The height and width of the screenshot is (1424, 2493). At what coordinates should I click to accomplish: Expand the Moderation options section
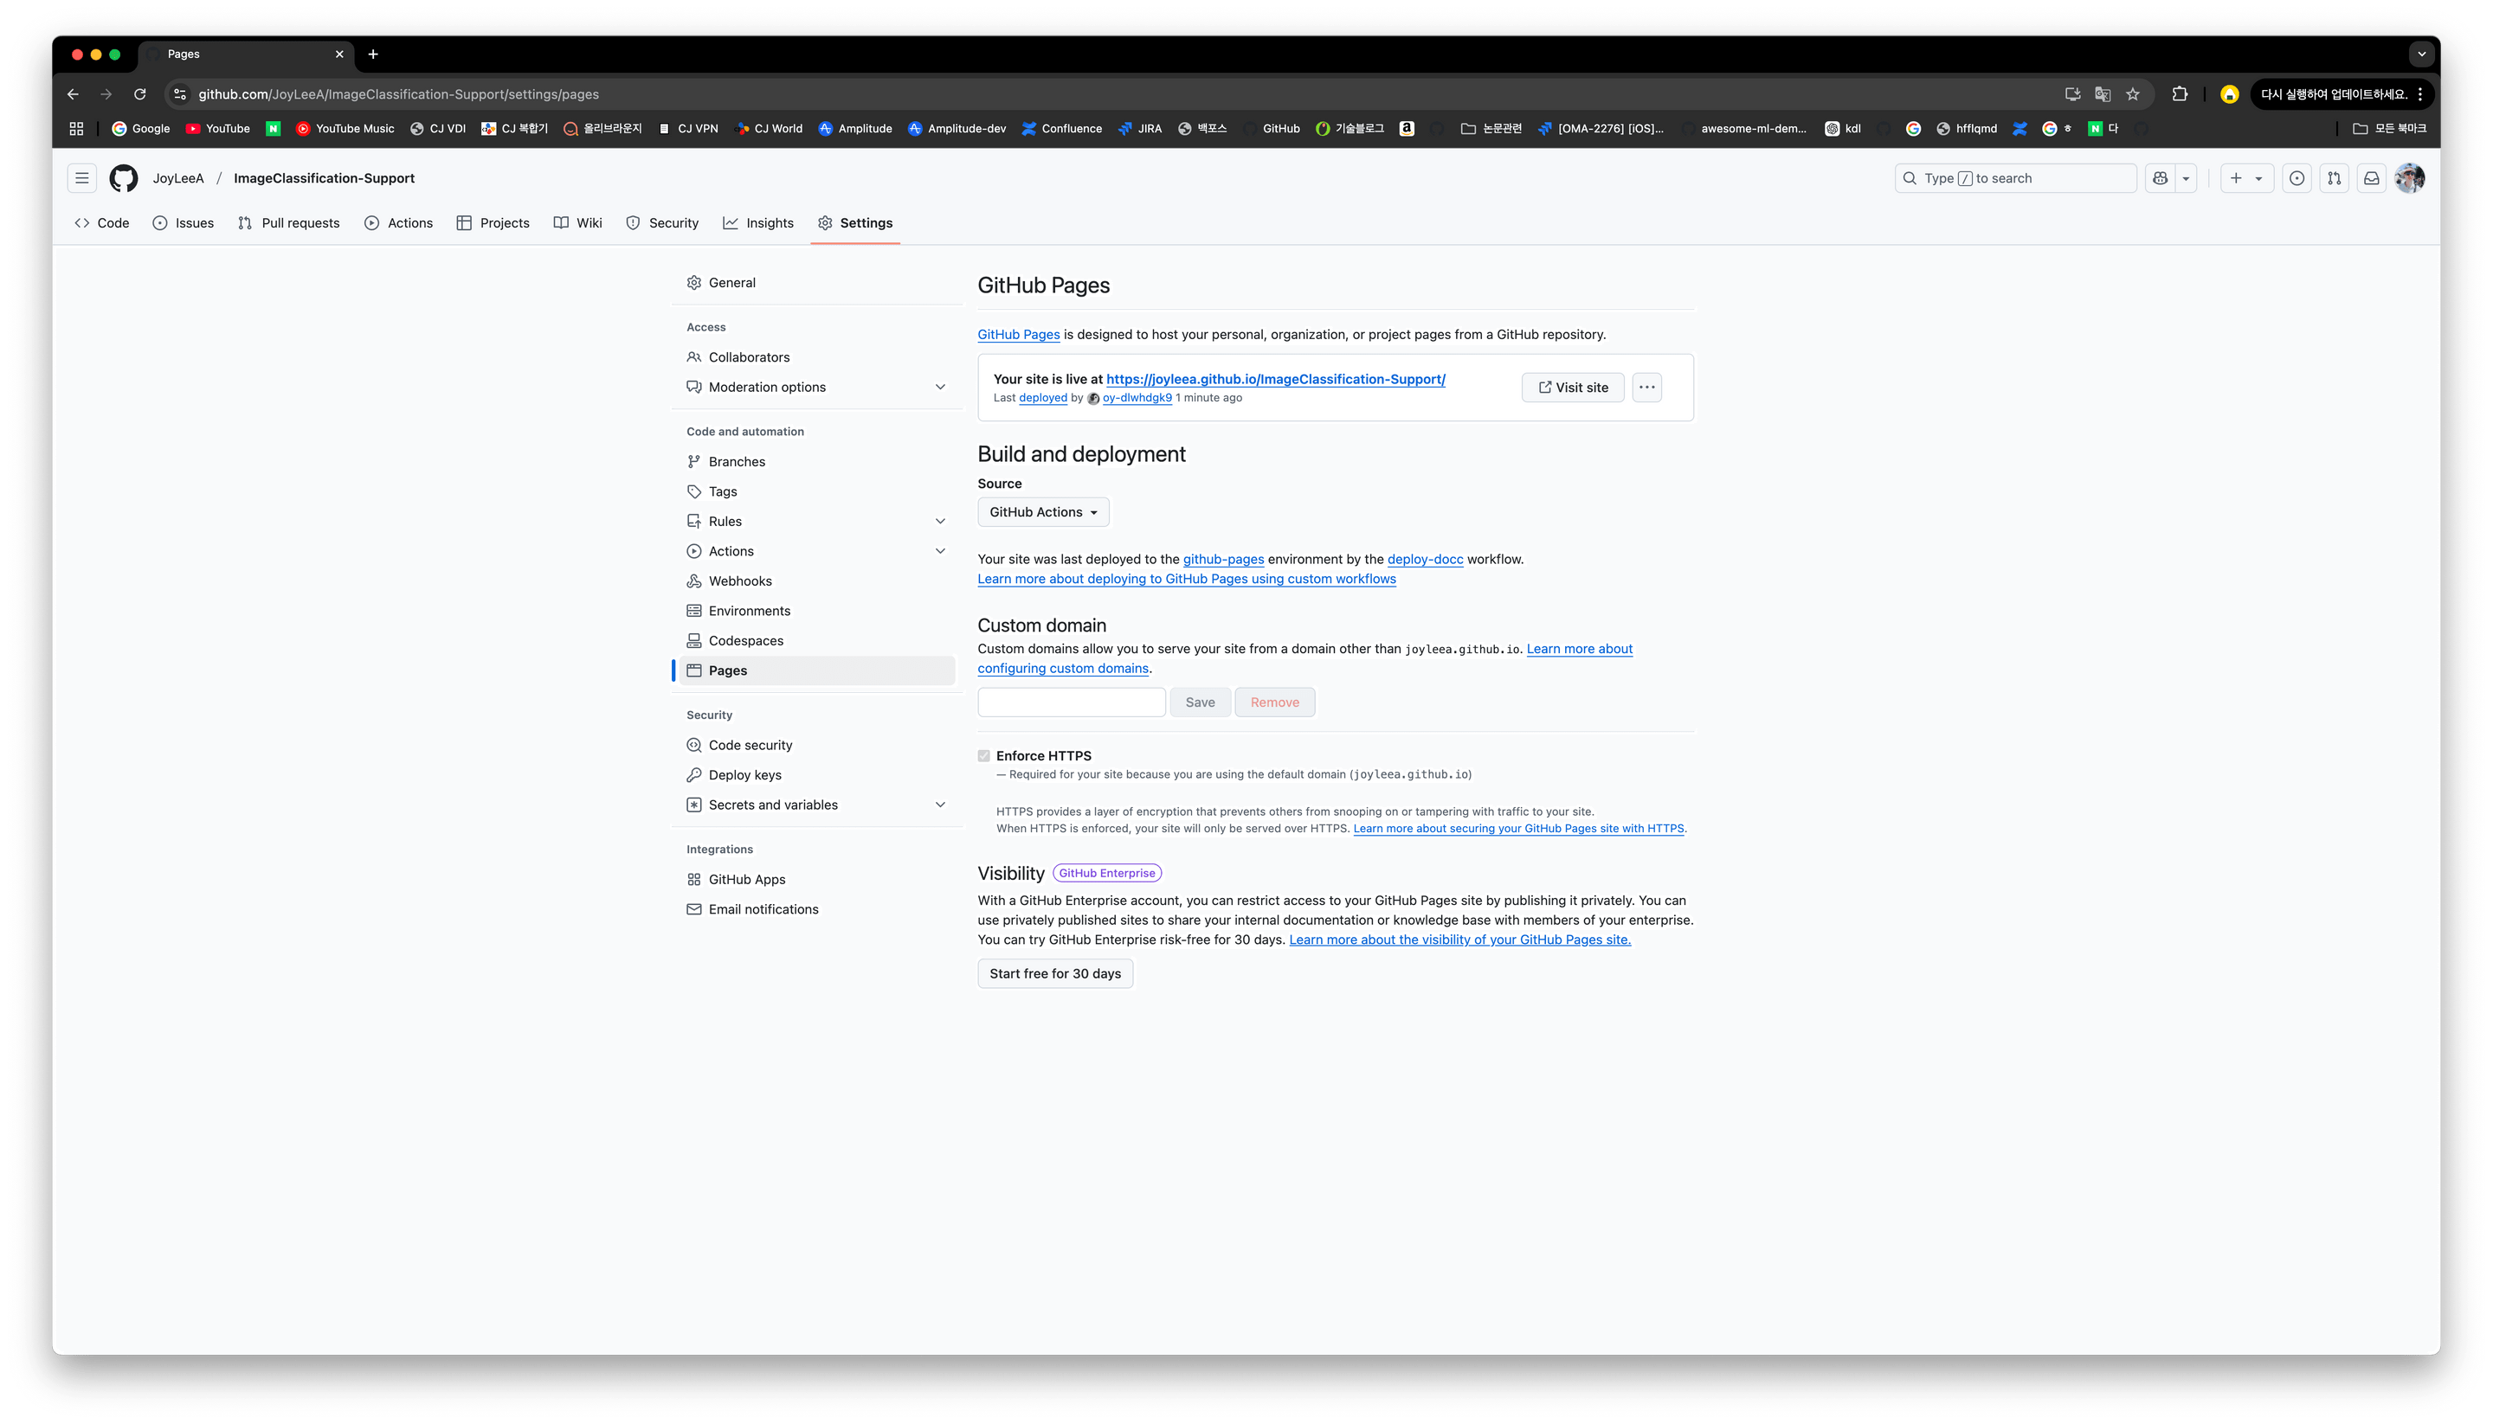939,388
